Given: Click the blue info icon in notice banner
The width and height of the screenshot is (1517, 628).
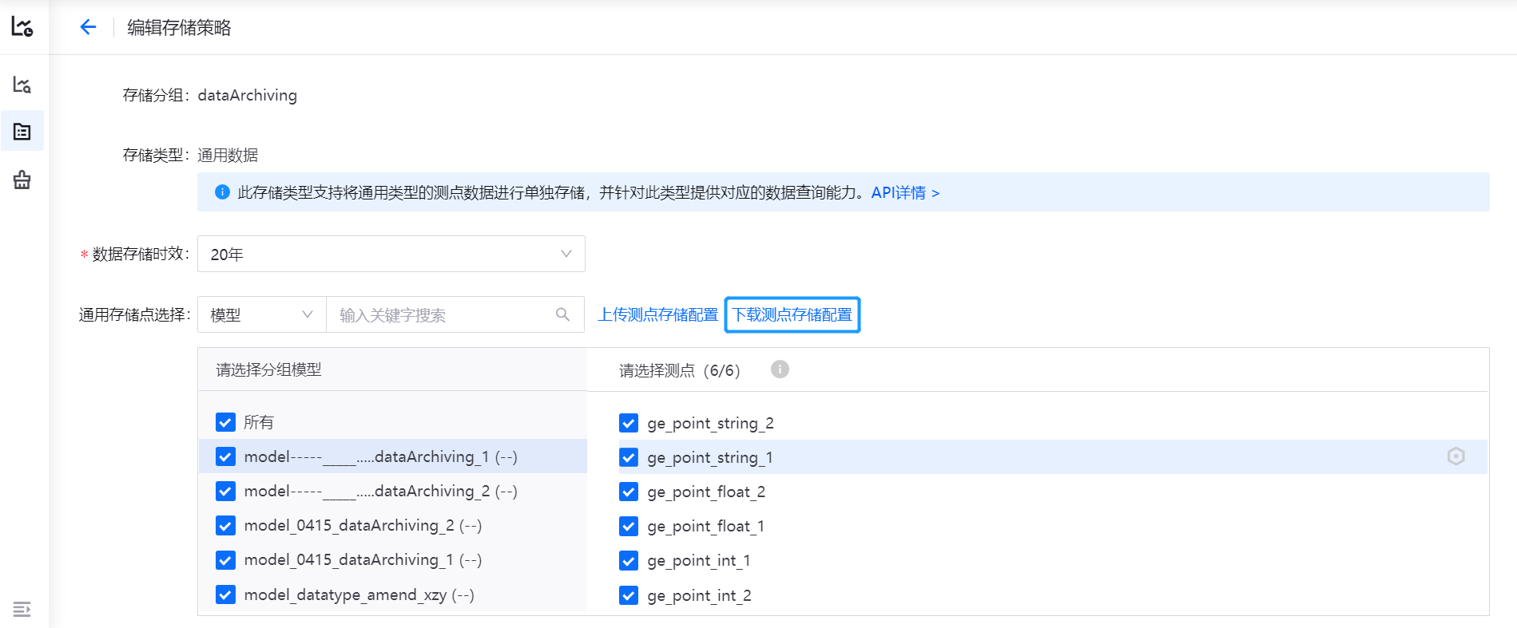Looking at the screenshot, I should 223,192.
